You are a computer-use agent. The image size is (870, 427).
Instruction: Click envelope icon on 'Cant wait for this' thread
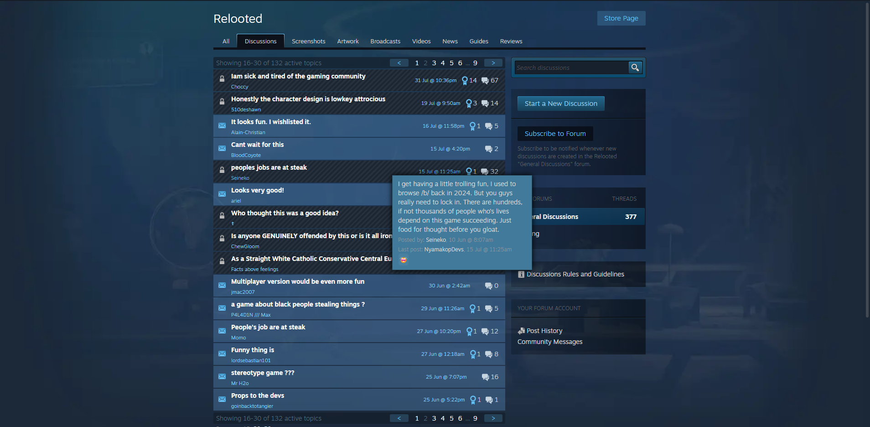click(x=222, y=148)
